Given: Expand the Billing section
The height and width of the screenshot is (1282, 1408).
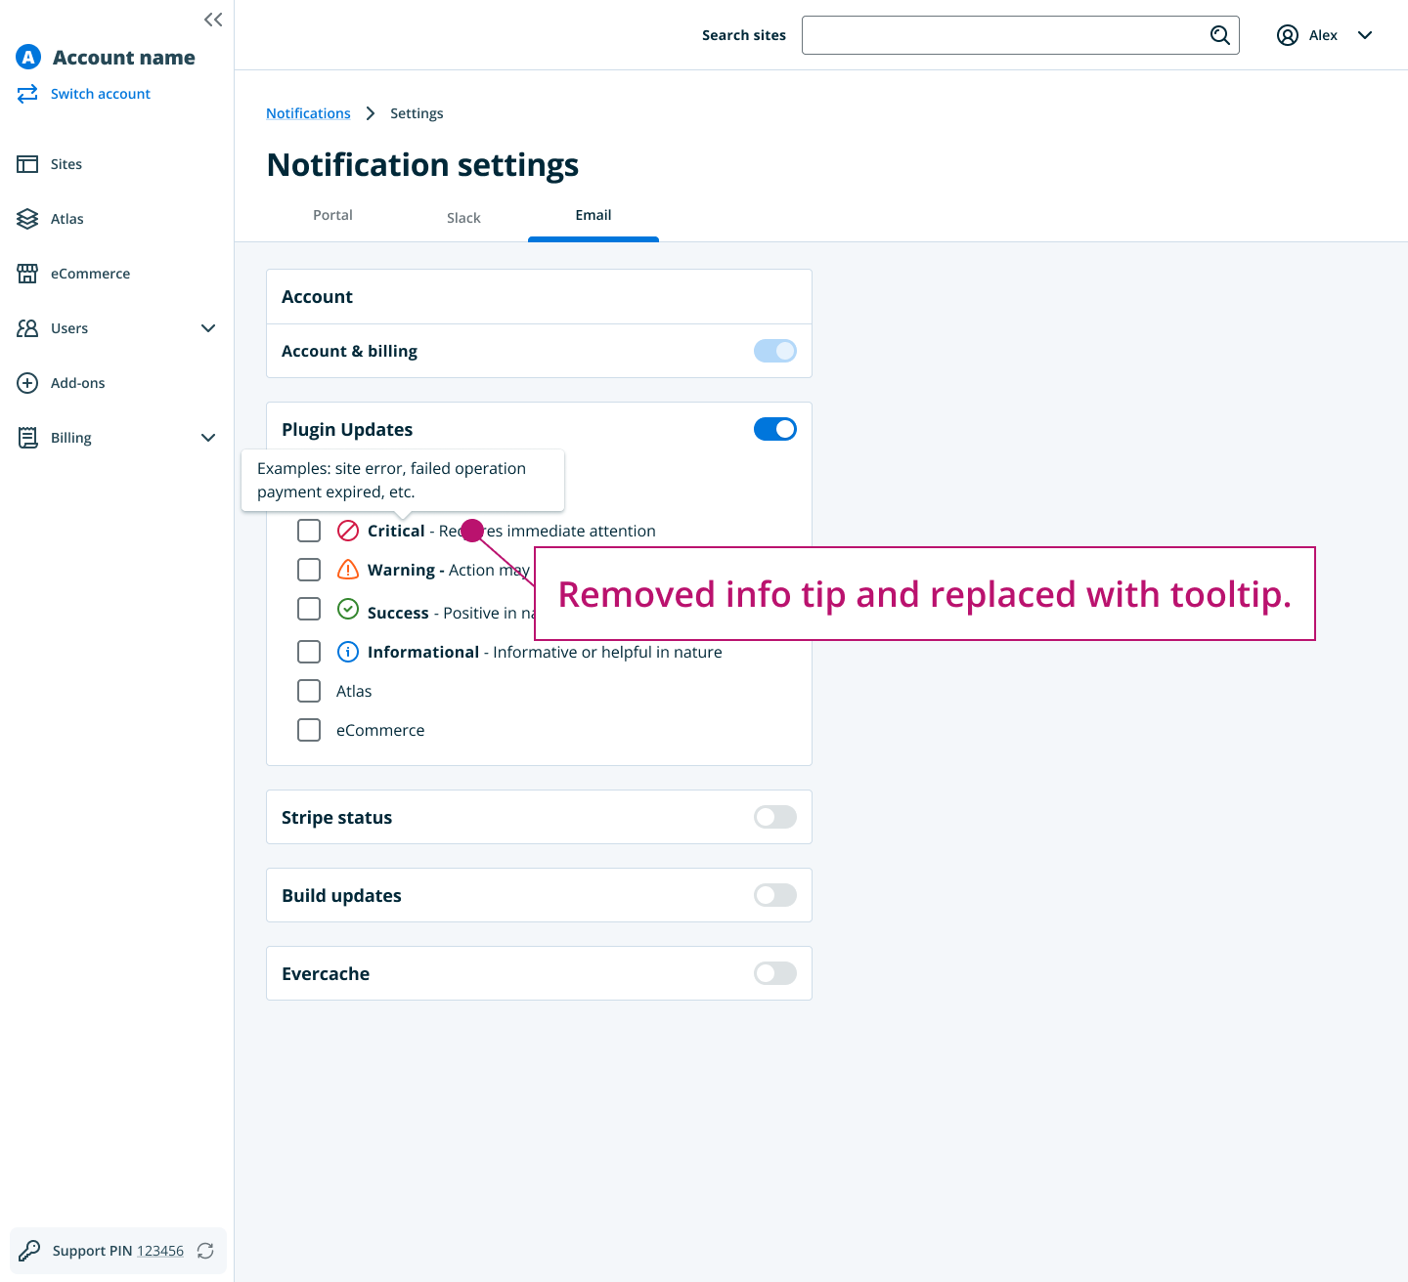Looking at the screenshot, I should click(x=208, y=438).
